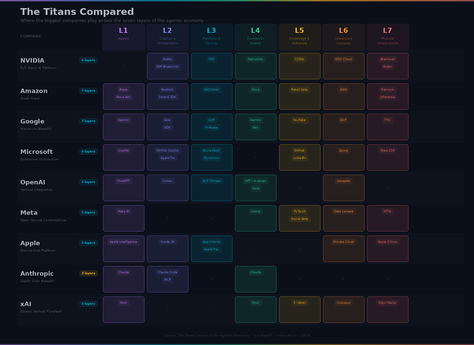The width and height of the screenshot is (474, 345).
Task: Click the MCP tag
Action: pyautogui.click(x=168, y=280)
